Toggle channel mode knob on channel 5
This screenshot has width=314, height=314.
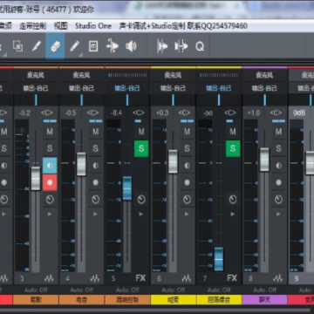(141, 200)
